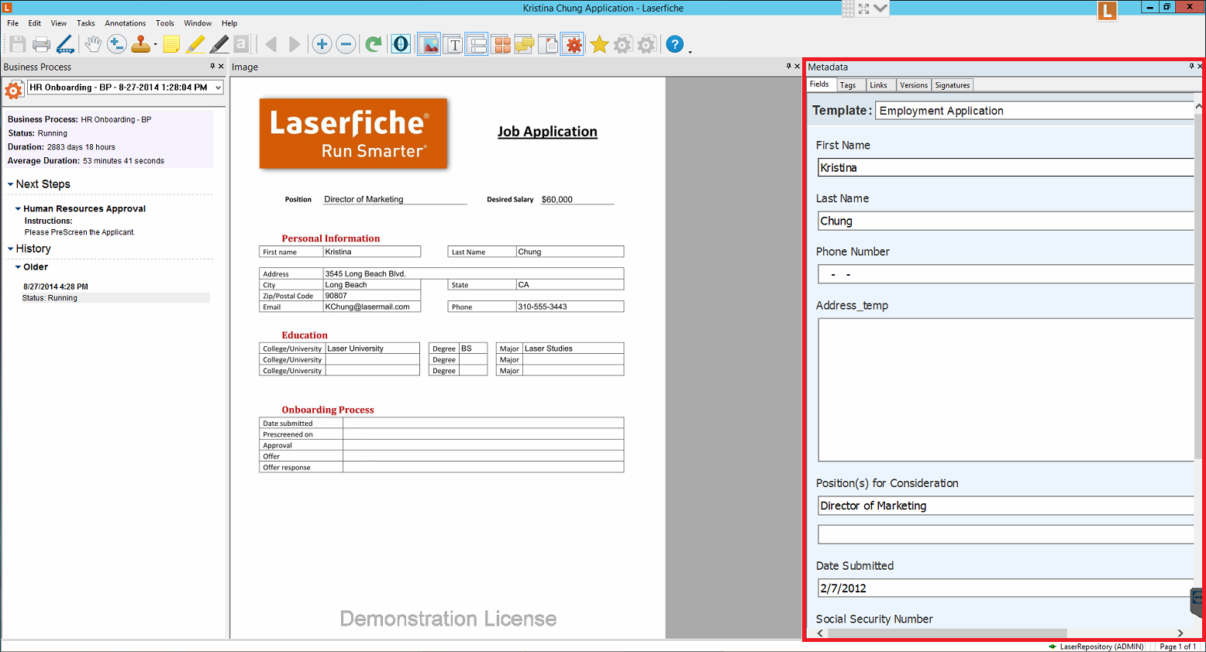Select the Sticky Note annotation tool
This screenshot has height=652, width=1206.
coord(171,44)
